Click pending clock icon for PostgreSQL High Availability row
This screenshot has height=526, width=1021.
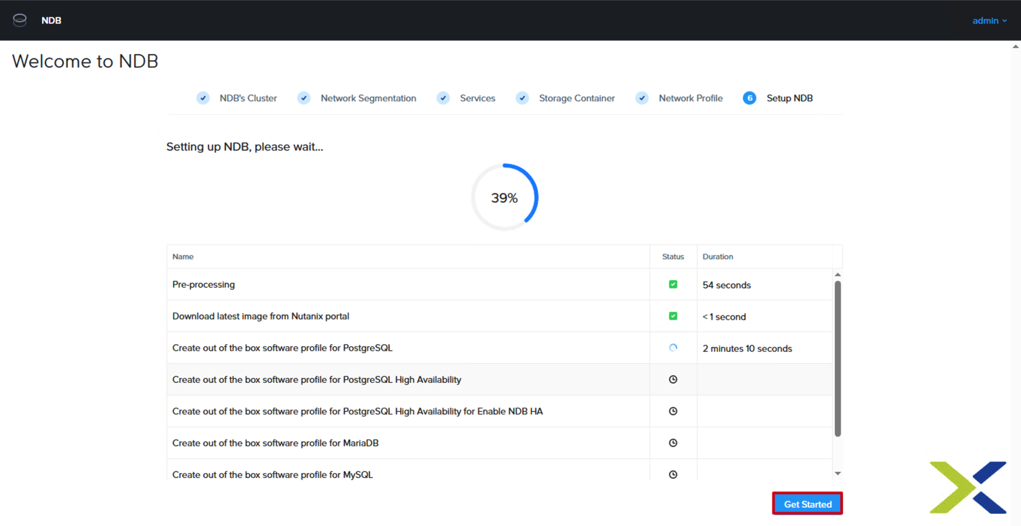tap(673, 379)
